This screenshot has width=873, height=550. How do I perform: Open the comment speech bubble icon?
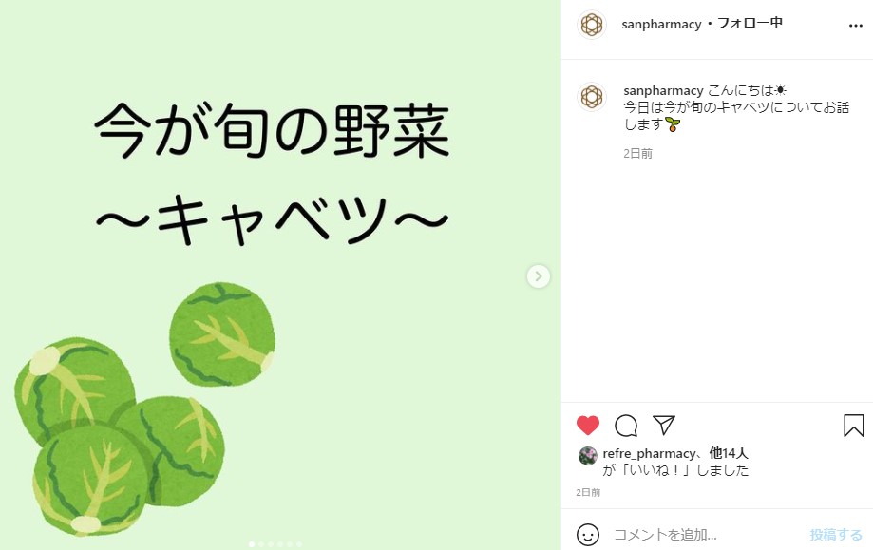(x=626, y=426)
